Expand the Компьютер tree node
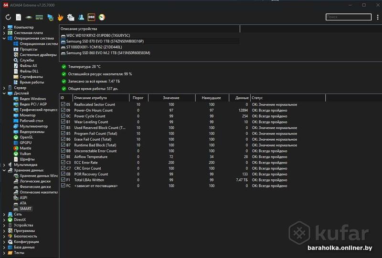The image size is (382, 258). 4,27
